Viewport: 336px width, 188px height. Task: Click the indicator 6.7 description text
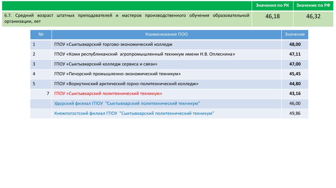point(126,18)
